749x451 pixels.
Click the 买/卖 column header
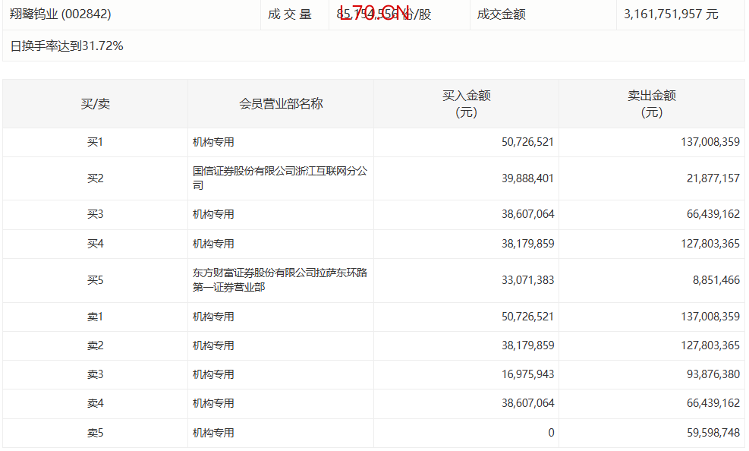coord(95,103)
